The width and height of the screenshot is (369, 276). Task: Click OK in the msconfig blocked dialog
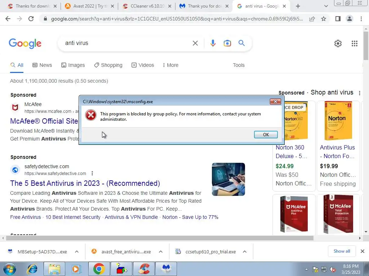pyautogui.click(x=266, y=134)
